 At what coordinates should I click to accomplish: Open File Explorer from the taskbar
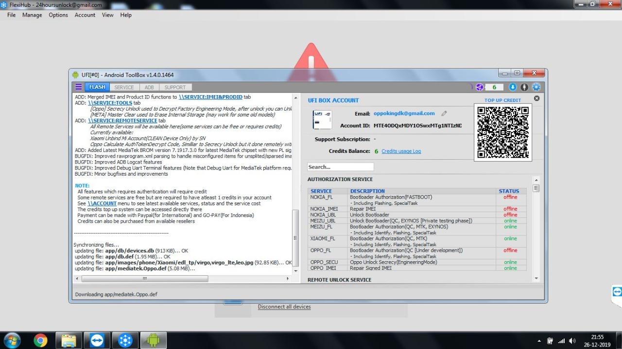pos(69,340)
